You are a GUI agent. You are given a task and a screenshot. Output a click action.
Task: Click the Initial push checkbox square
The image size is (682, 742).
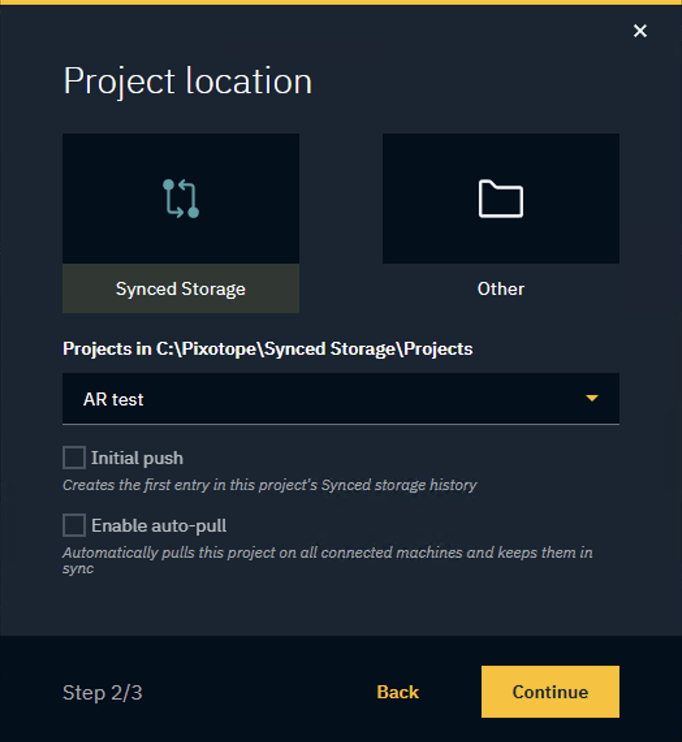[74, 457]
